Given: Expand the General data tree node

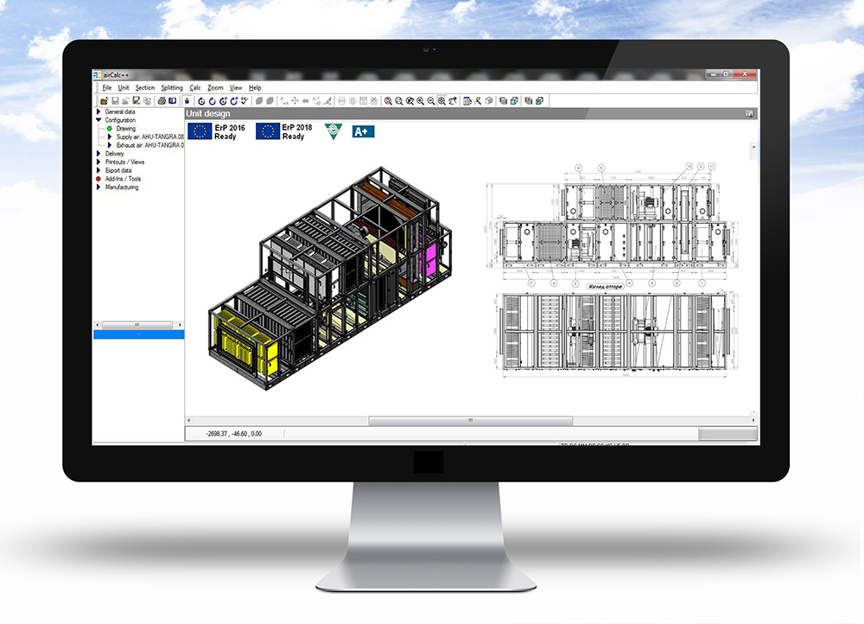Looking at the screenshot, I should pos(98,112).
